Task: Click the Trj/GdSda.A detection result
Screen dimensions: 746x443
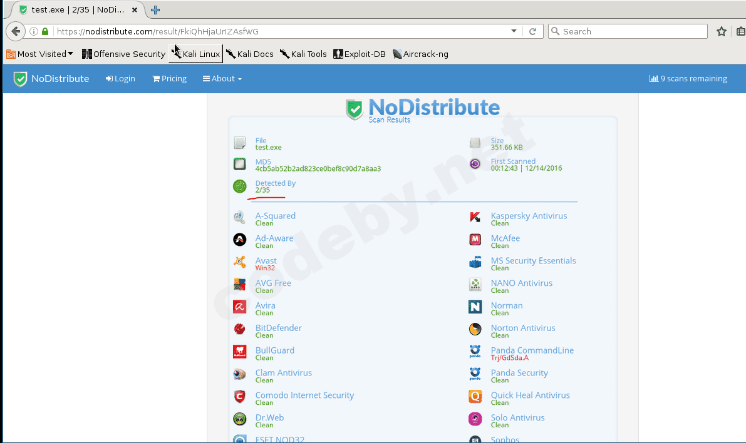Action: [x=509, y=358]
